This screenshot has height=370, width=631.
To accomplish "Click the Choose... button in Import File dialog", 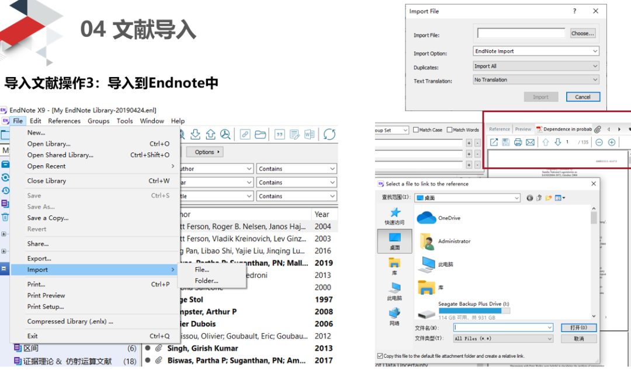I will pos(583,33).
